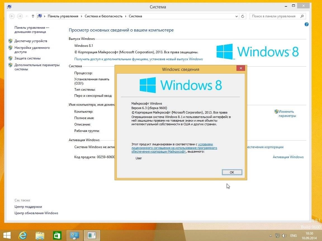322x241 pixels.
Task: Open Диспетчер устройств link
Action: (x=31, y=41)
